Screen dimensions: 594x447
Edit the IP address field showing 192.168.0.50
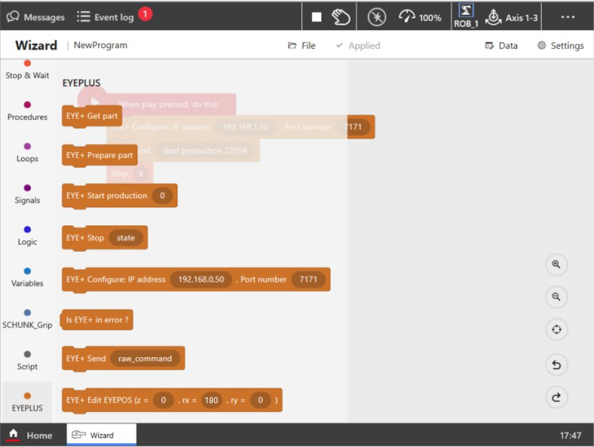click(x=201, y=279)
